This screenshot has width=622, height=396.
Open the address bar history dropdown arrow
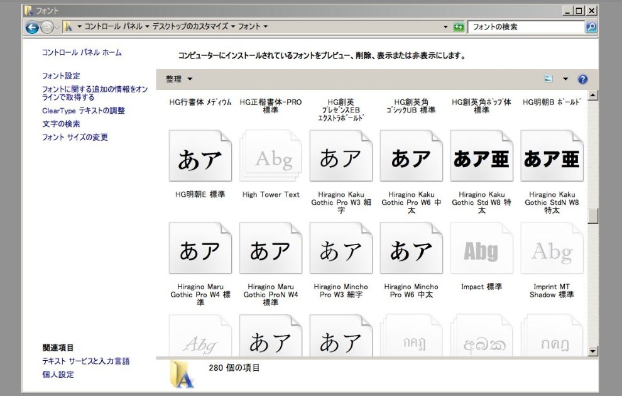coord(445,27)
